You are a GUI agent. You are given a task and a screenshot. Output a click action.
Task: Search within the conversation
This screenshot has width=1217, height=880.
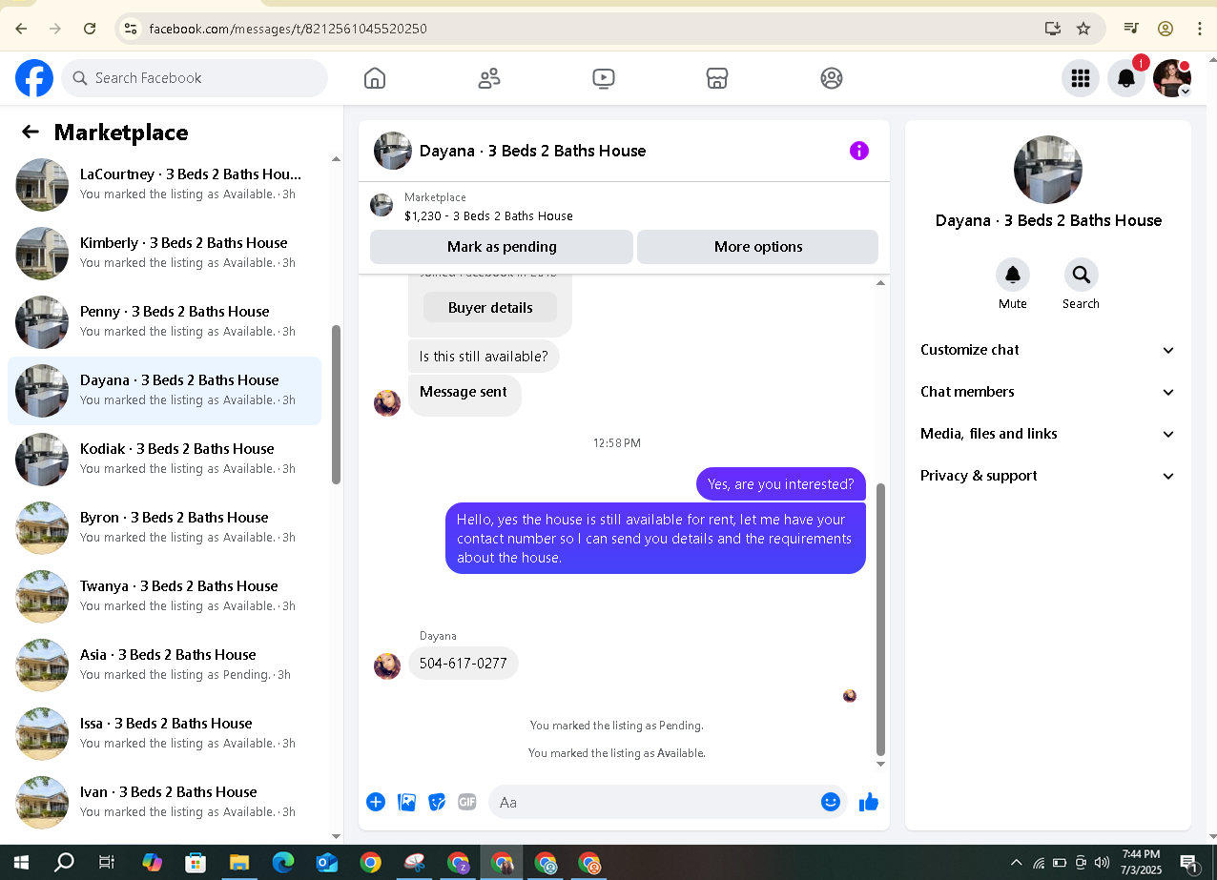click(1082, 276)
